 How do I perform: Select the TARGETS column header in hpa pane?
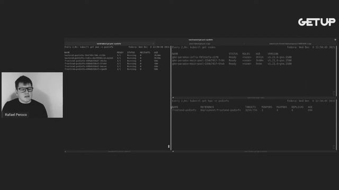click(x=251, y=107)
